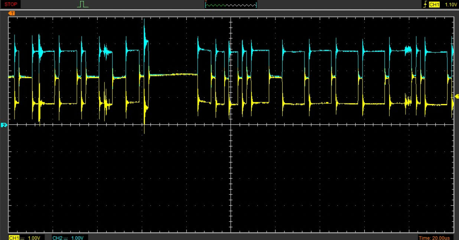Click the orange T trigger position marker
The width and height of the screenshot is (459, 240).
(x=12, y=13)
